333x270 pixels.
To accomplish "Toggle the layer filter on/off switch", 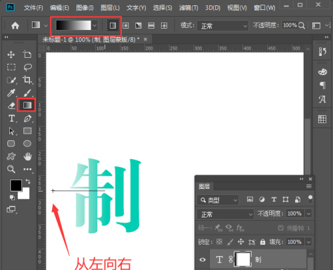I will pos(310,199).
